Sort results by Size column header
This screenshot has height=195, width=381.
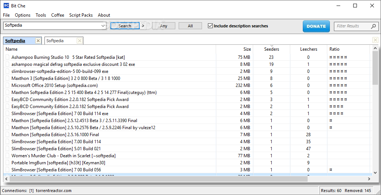pyautogui.click(x=235, y=49)
